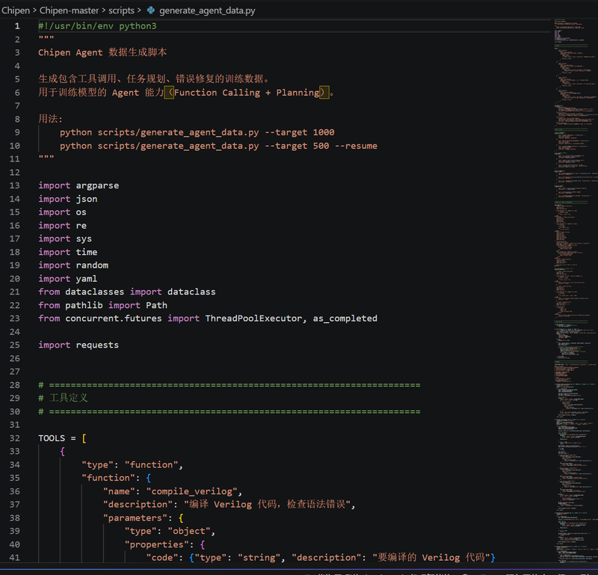The width and height of the screenshot is (598, 575).
Task: Click 'import requests' line
Action: point(78,345)
